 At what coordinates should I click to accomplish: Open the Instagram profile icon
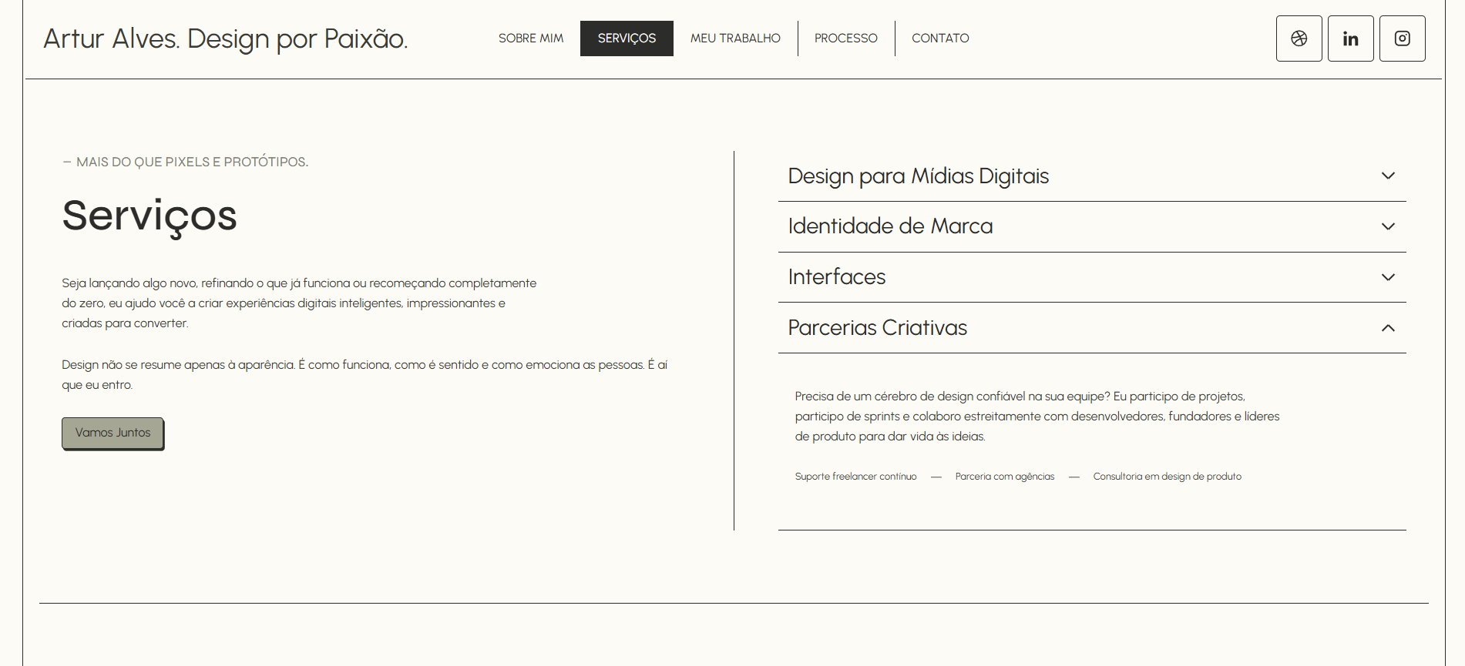(1402, 38)
